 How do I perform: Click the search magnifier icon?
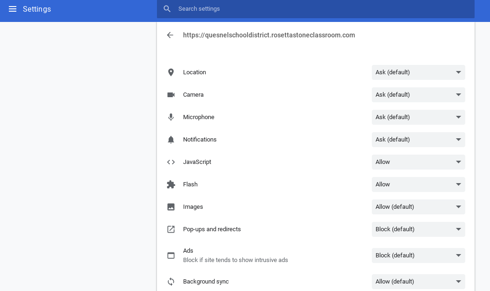pyautogui.click(x=167, y=9)
